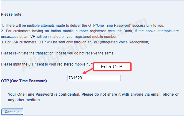Click '(Integrated Voice Recognition)' in note 3

125,42
